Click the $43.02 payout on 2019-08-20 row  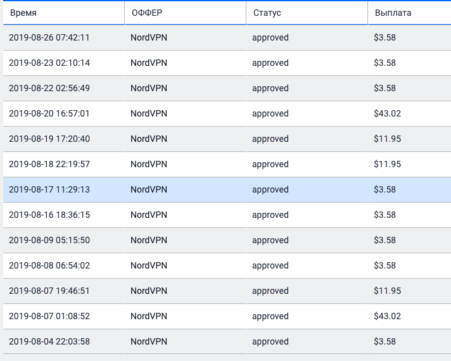[387, 113]
